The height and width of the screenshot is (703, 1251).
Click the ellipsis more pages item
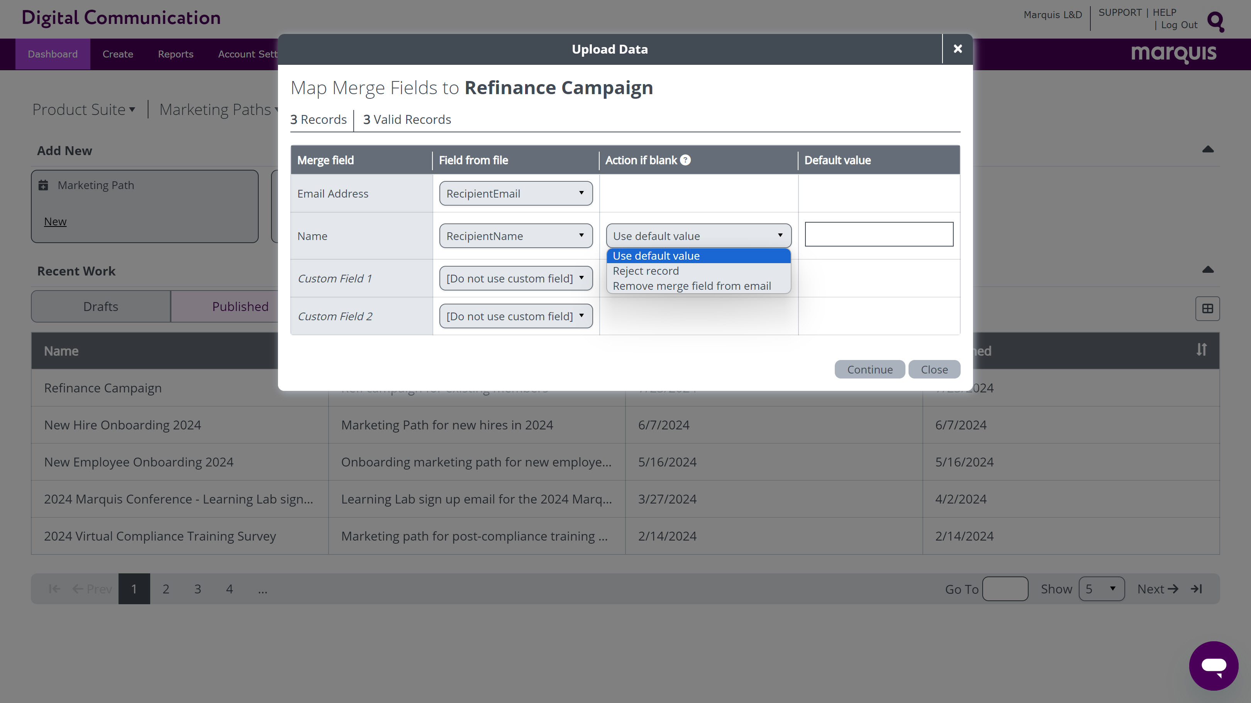(262, 589)
